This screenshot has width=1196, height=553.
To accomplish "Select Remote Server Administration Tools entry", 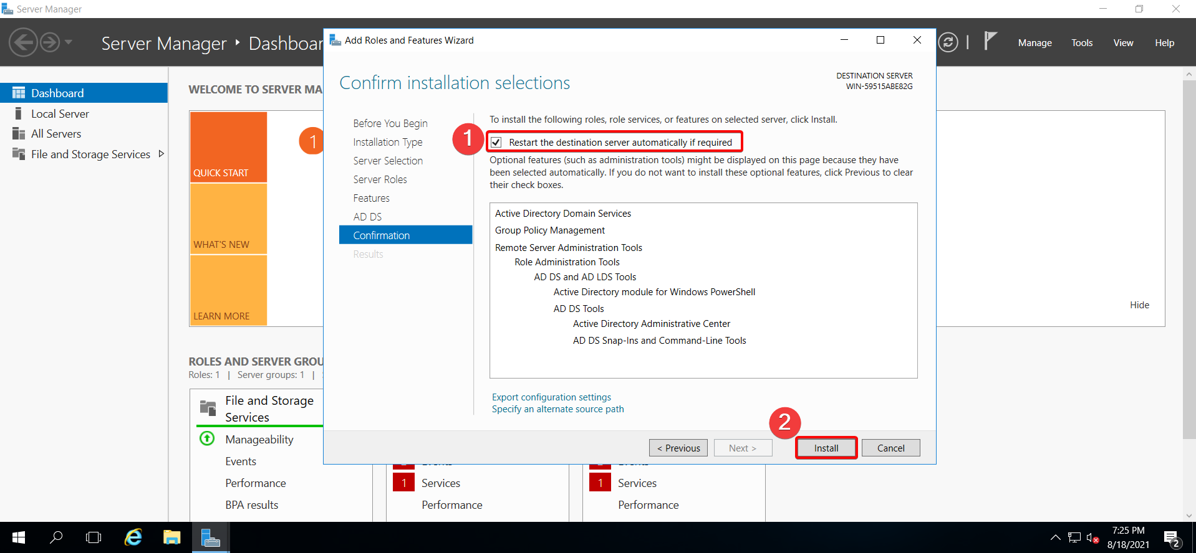I will point(569,247).
